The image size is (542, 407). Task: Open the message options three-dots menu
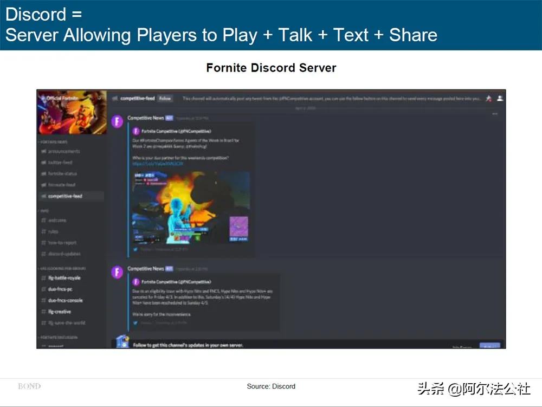point(495,114)
